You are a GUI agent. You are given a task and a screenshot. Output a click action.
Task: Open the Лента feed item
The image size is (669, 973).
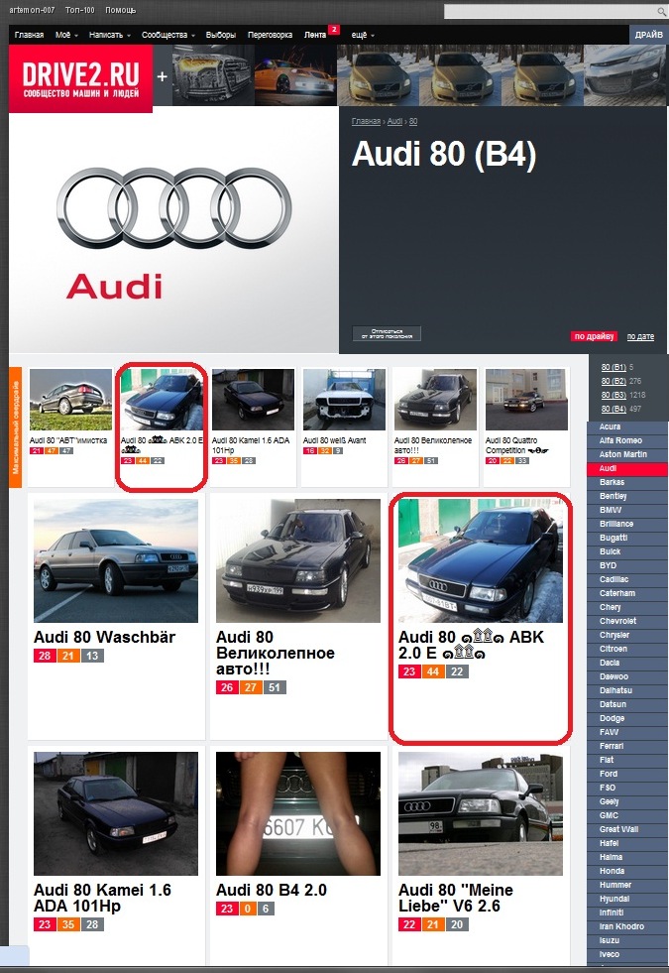315,35
